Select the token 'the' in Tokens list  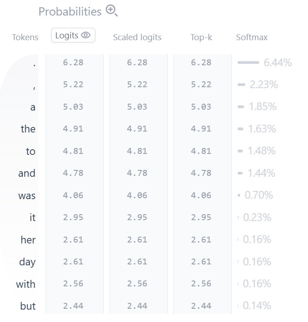coord(28,129)
